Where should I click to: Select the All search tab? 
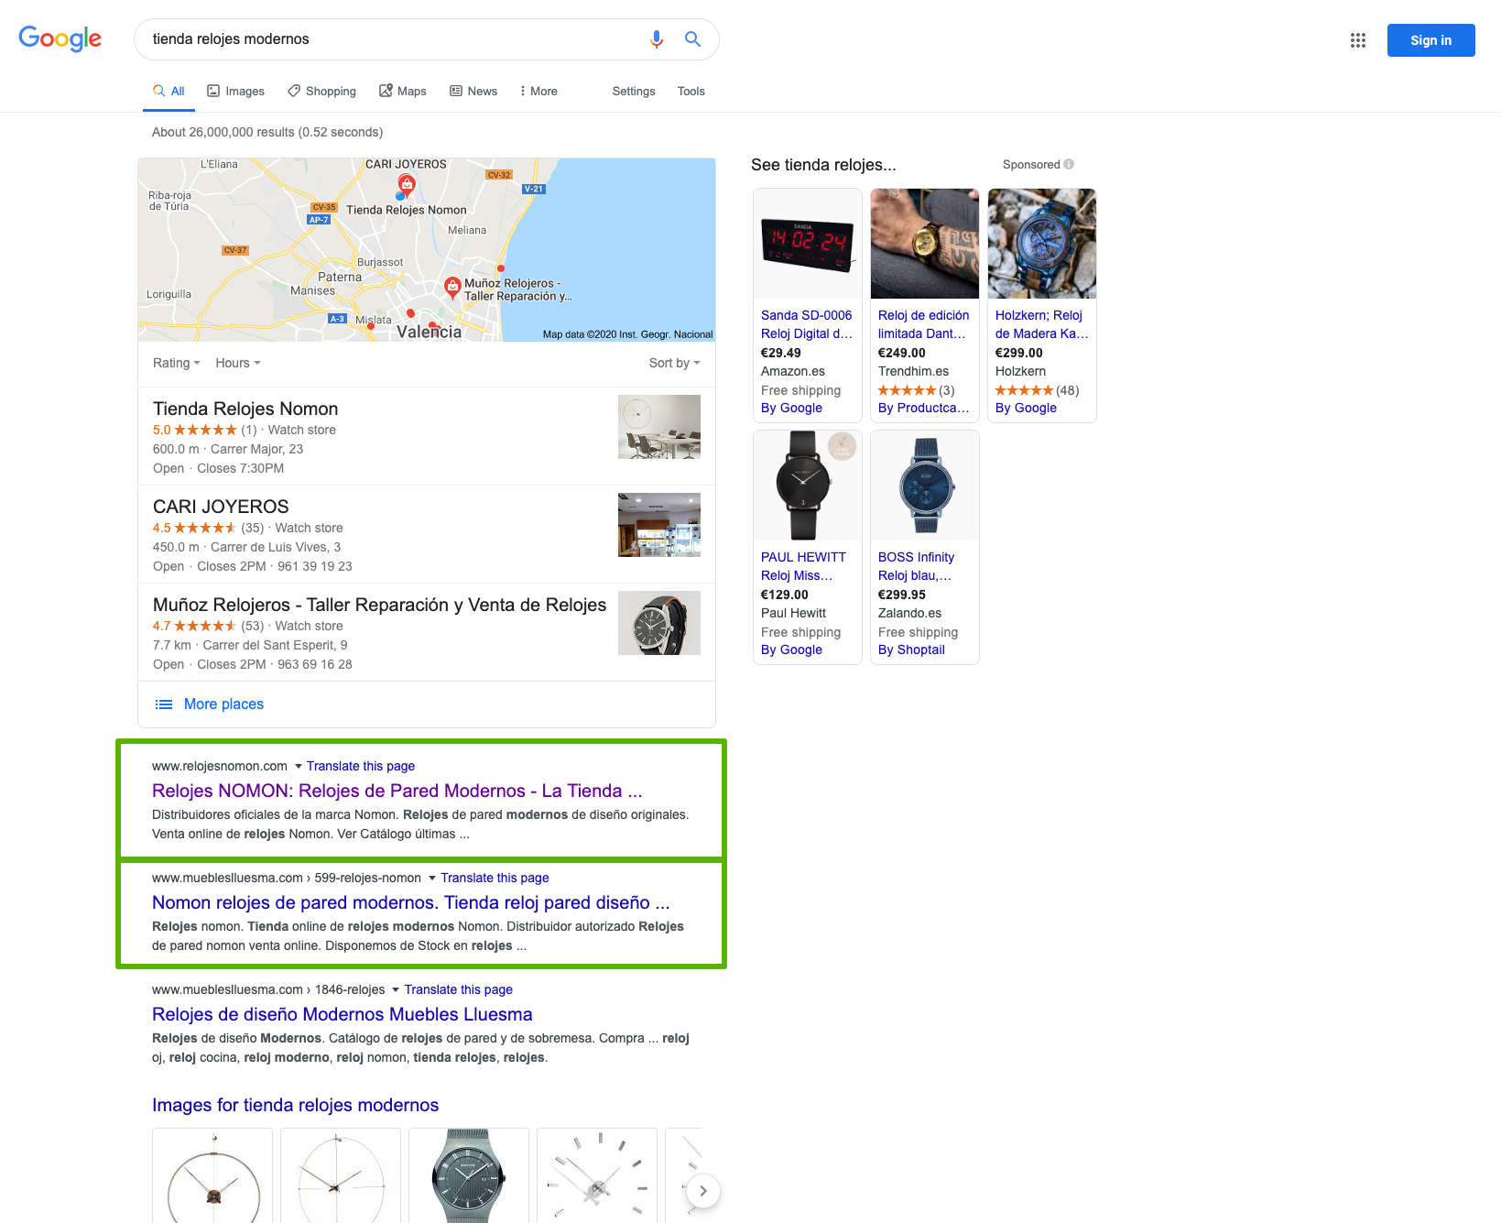[x=169, y=92]
